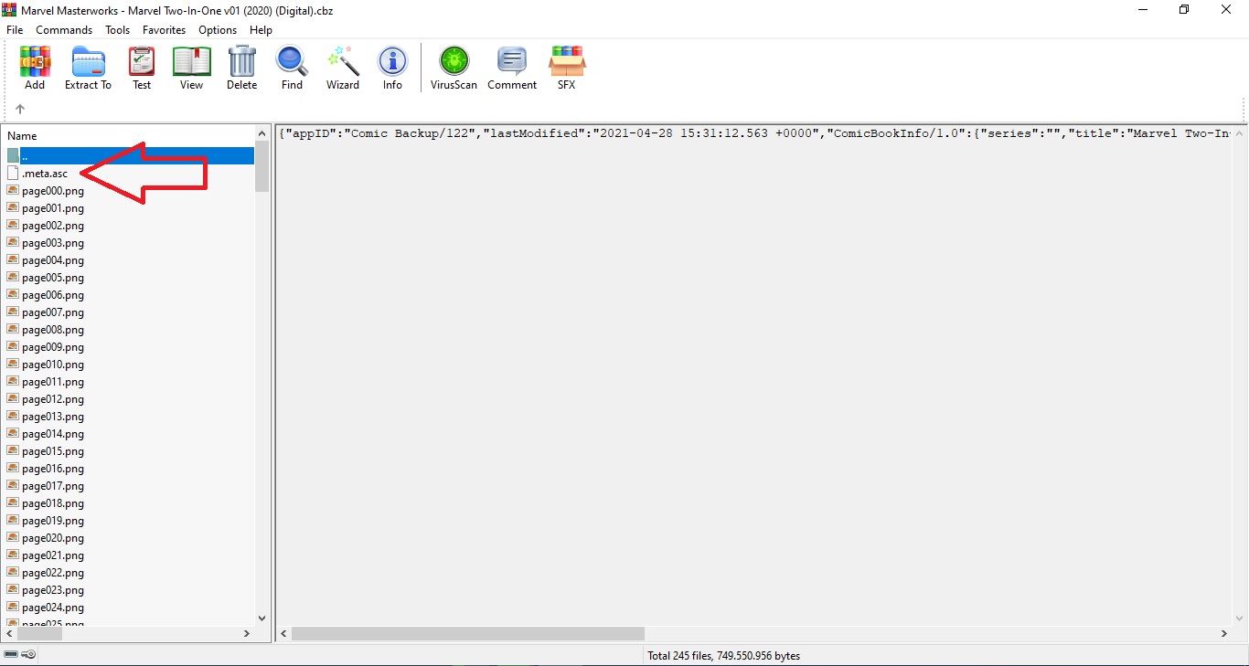Select the parent folder '..' entry
Screen dimensions: 1249x666
129,156
